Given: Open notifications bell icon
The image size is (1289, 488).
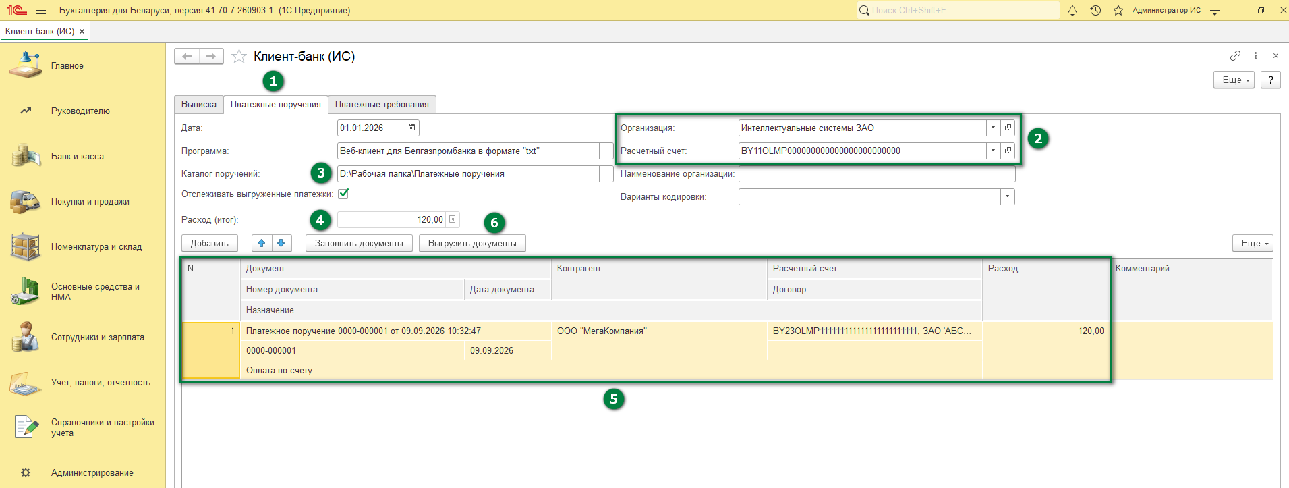Looking at the screenshot, I should 1072,11.
